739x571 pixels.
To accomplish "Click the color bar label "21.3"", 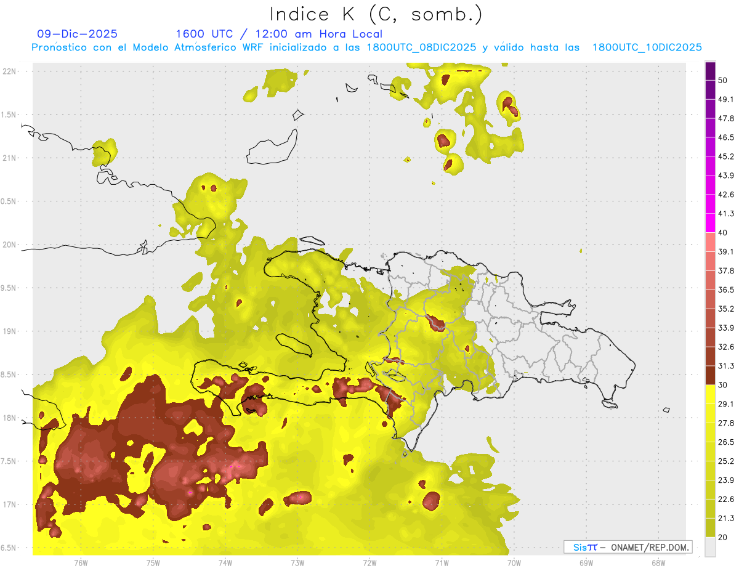I will coord(725,519).
